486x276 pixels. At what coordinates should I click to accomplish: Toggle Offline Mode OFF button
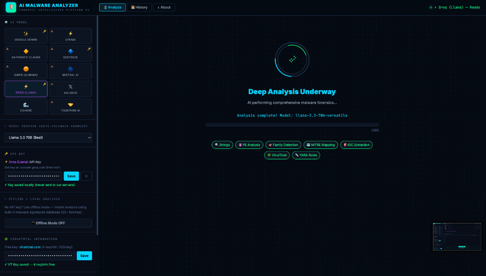(x=48, y=223)
